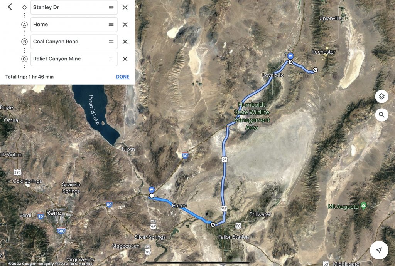This screenshot has height=266, width=395.
Task: Remove the Home stop
Action: (x=125, y=25)
